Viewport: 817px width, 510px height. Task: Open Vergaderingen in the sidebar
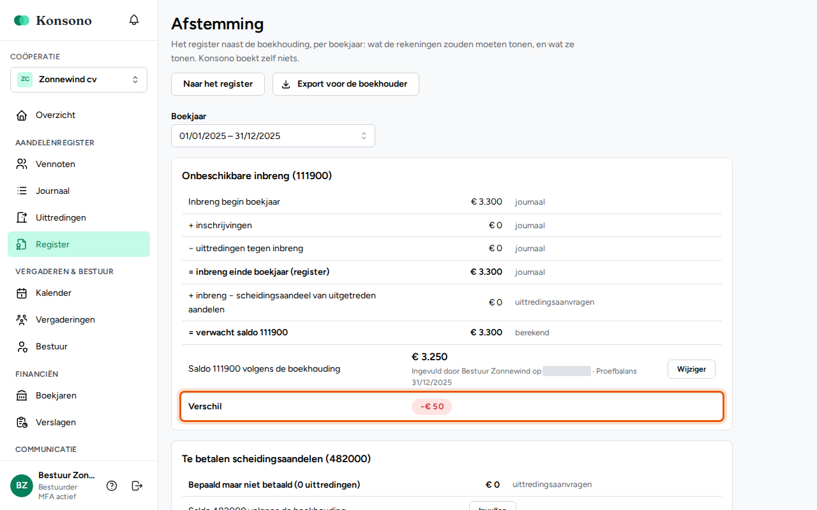pyautogui.click(x=79, y=319)
